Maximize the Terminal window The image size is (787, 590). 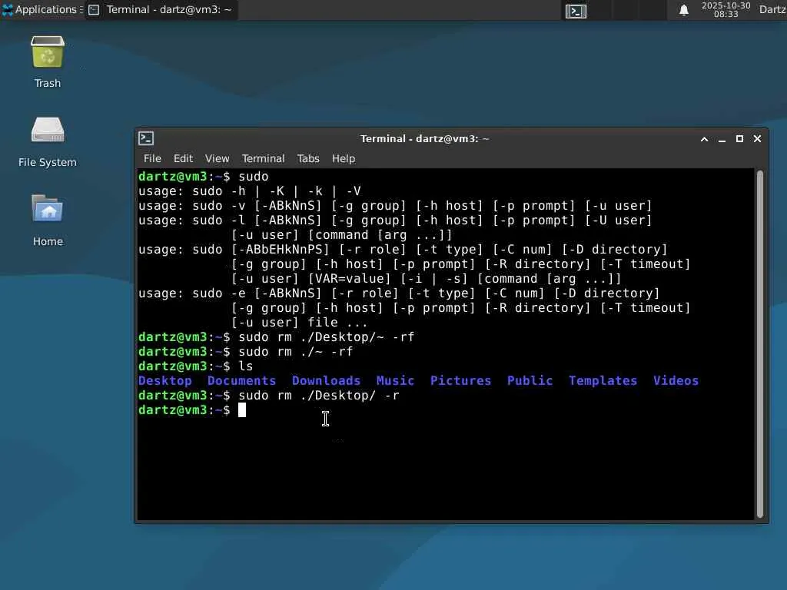pos(739,139)
